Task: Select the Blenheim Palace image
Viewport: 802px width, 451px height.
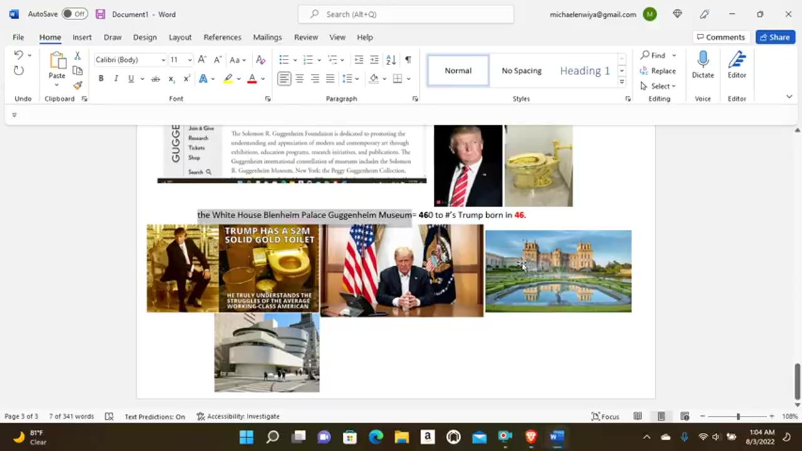Action: (558, 271)
